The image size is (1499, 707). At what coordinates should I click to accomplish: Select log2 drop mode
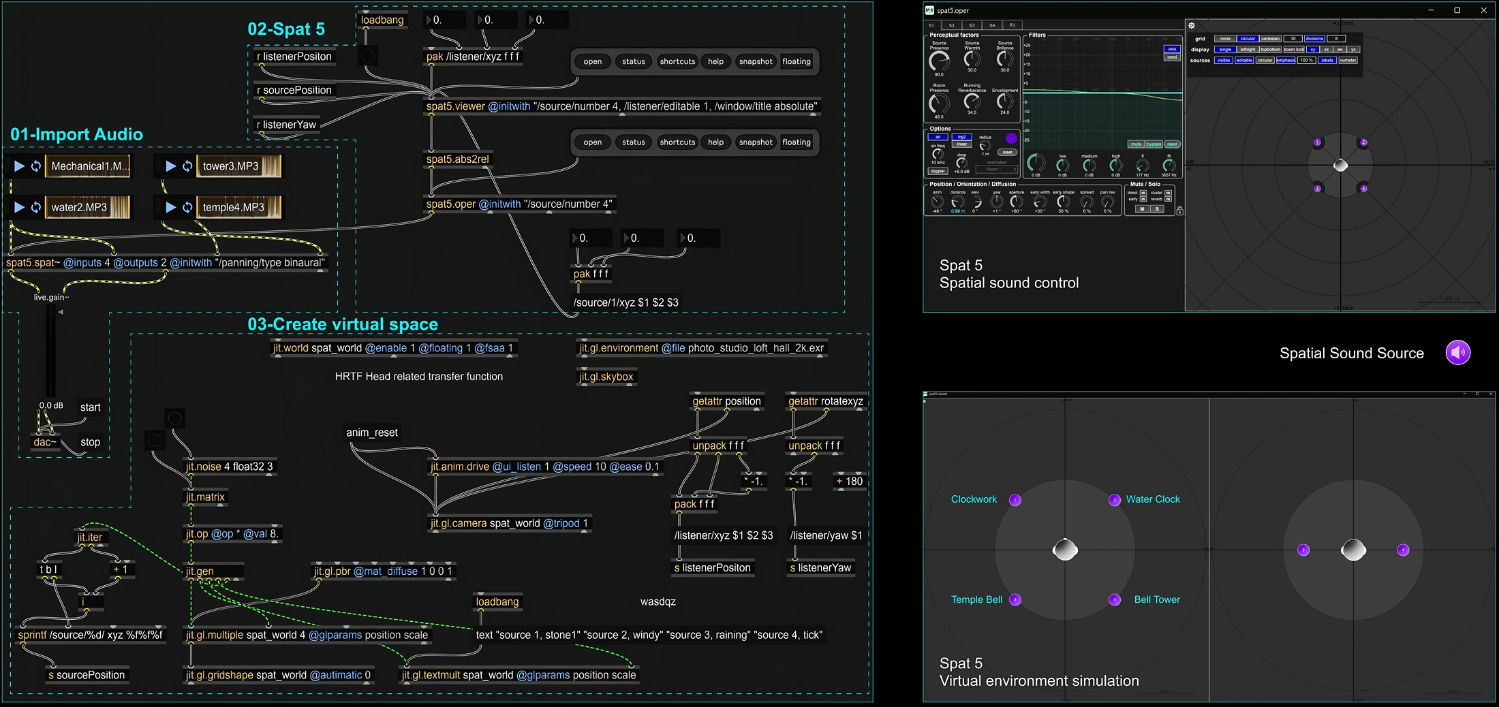pyautogui.click(x=961, y=137)
